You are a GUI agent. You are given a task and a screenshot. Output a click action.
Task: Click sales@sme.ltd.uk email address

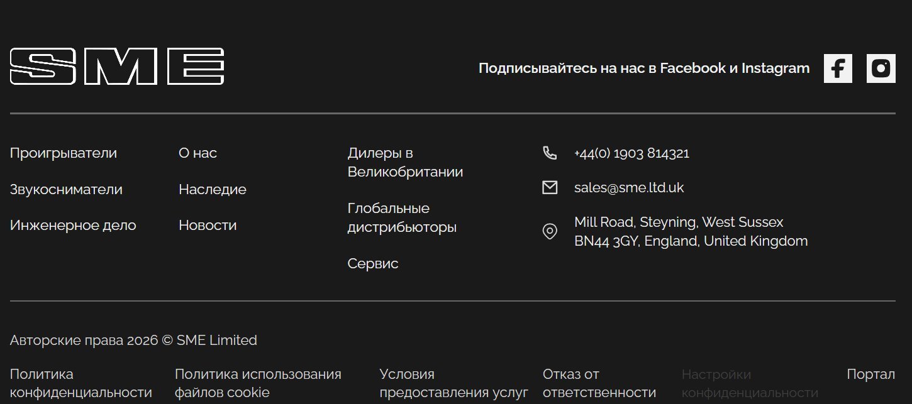click(629, 188)
